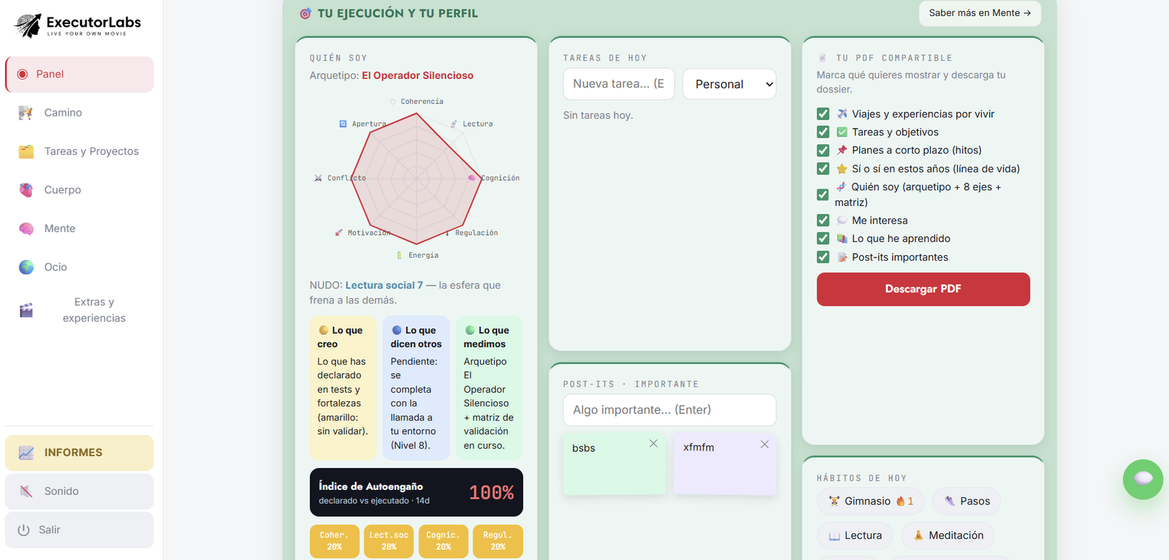Click the Lo que dicen otros blue card
1169x560 pixels.
coord(416,387)
